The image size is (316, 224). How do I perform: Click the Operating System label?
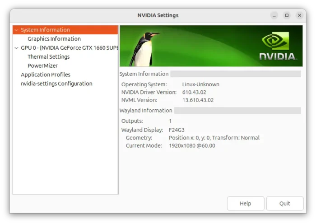144,84
